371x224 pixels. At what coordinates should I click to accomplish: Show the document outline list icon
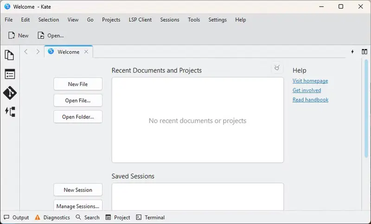(x=9, y=74)
